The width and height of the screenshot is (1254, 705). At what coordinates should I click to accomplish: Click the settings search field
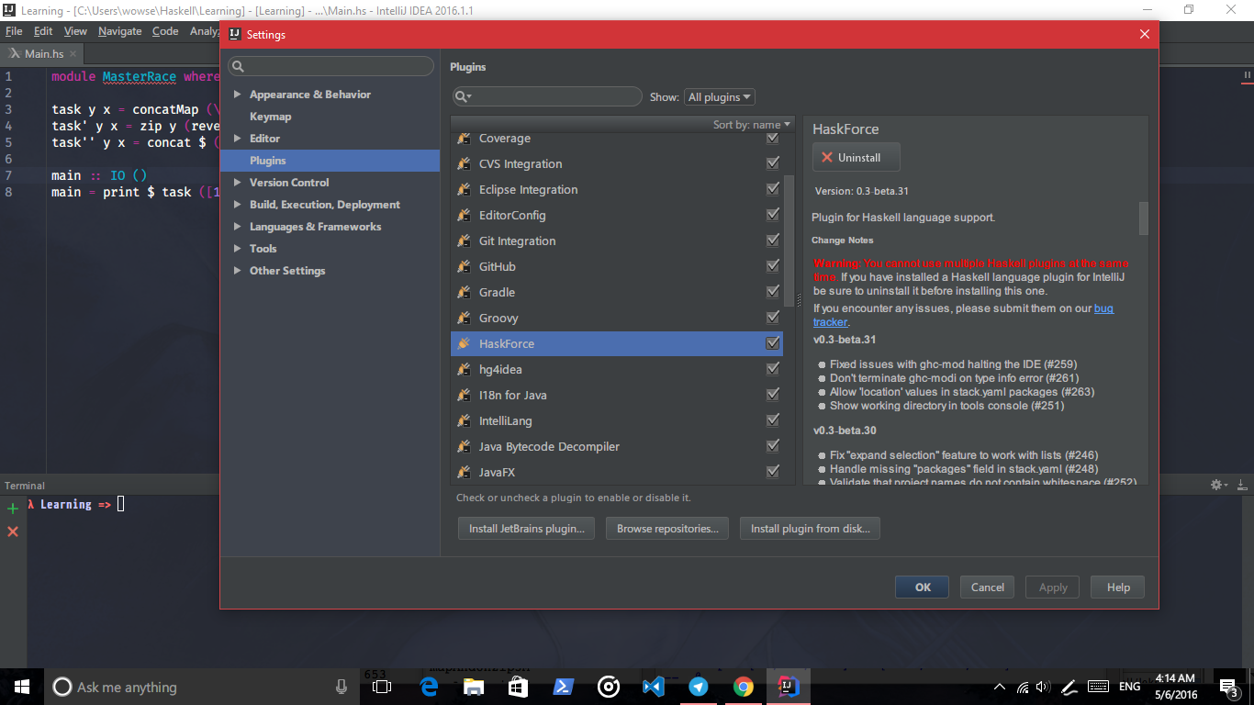330,67
